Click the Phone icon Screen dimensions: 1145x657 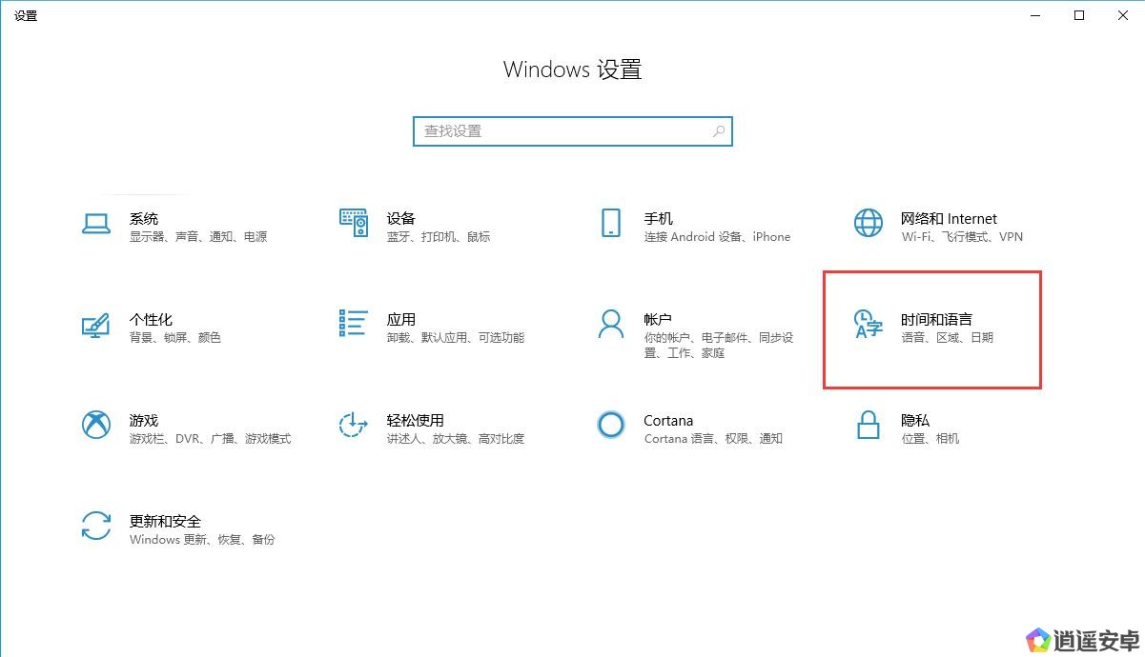(611, 223)
